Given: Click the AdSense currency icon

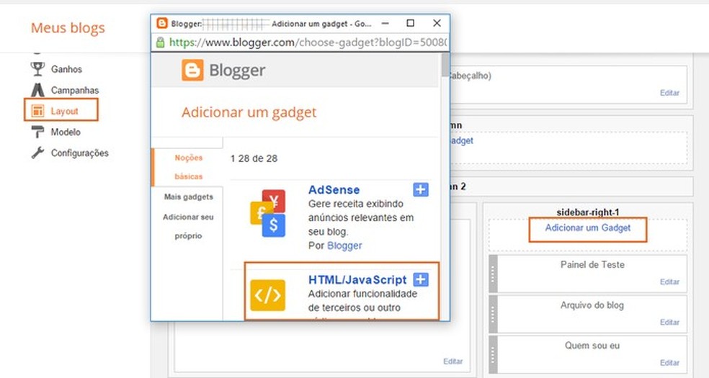Looking at the screenshot, I should click(x=268, y=213).
